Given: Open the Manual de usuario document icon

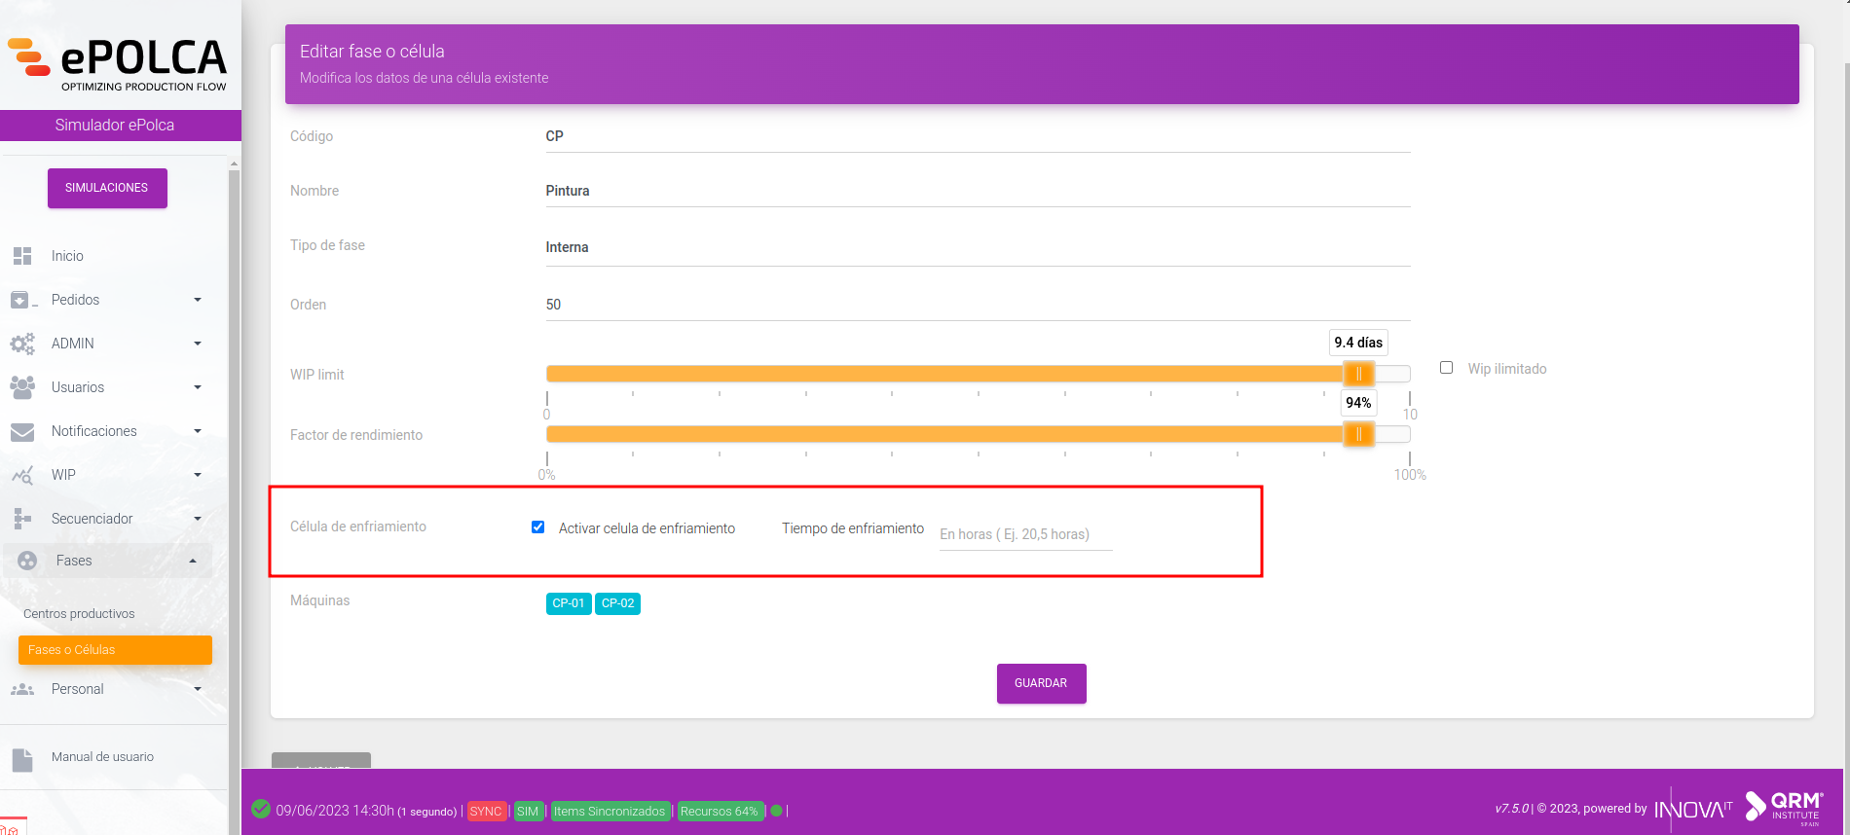Looking at the screenshot, I should point(22,759).
